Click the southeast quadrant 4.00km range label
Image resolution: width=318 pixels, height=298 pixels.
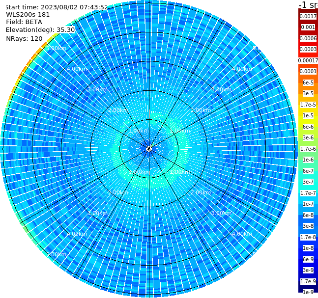tap(242, 234)
